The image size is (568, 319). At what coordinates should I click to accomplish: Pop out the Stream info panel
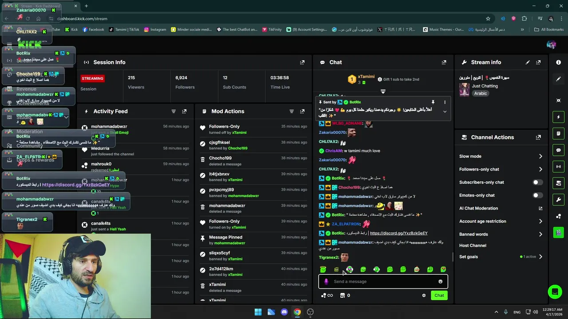(538, 62)
